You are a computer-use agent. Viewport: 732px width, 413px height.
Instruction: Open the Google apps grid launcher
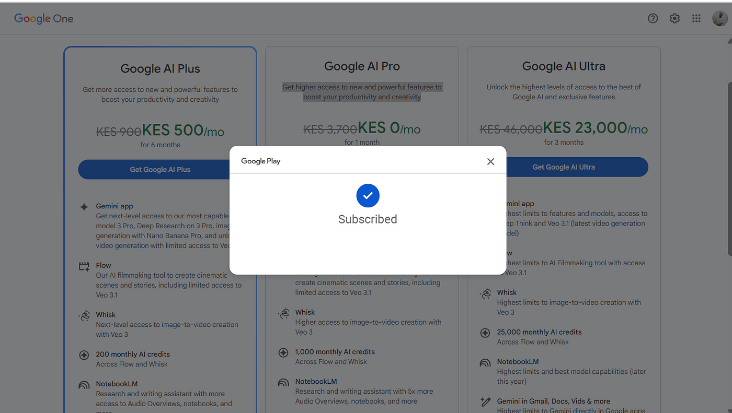click(x=696, y=18)
